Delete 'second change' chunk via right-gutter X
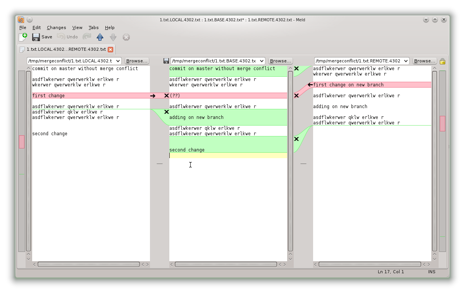Screen dimensions: 465x293 point(296,139)
